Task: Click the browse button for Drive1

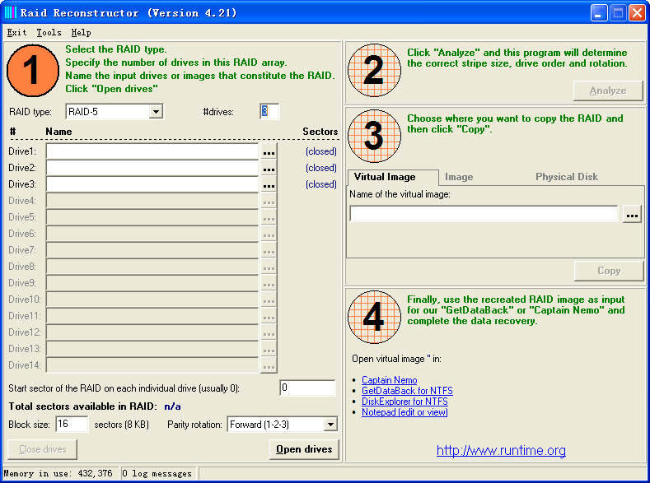Action: coord(269,152)
